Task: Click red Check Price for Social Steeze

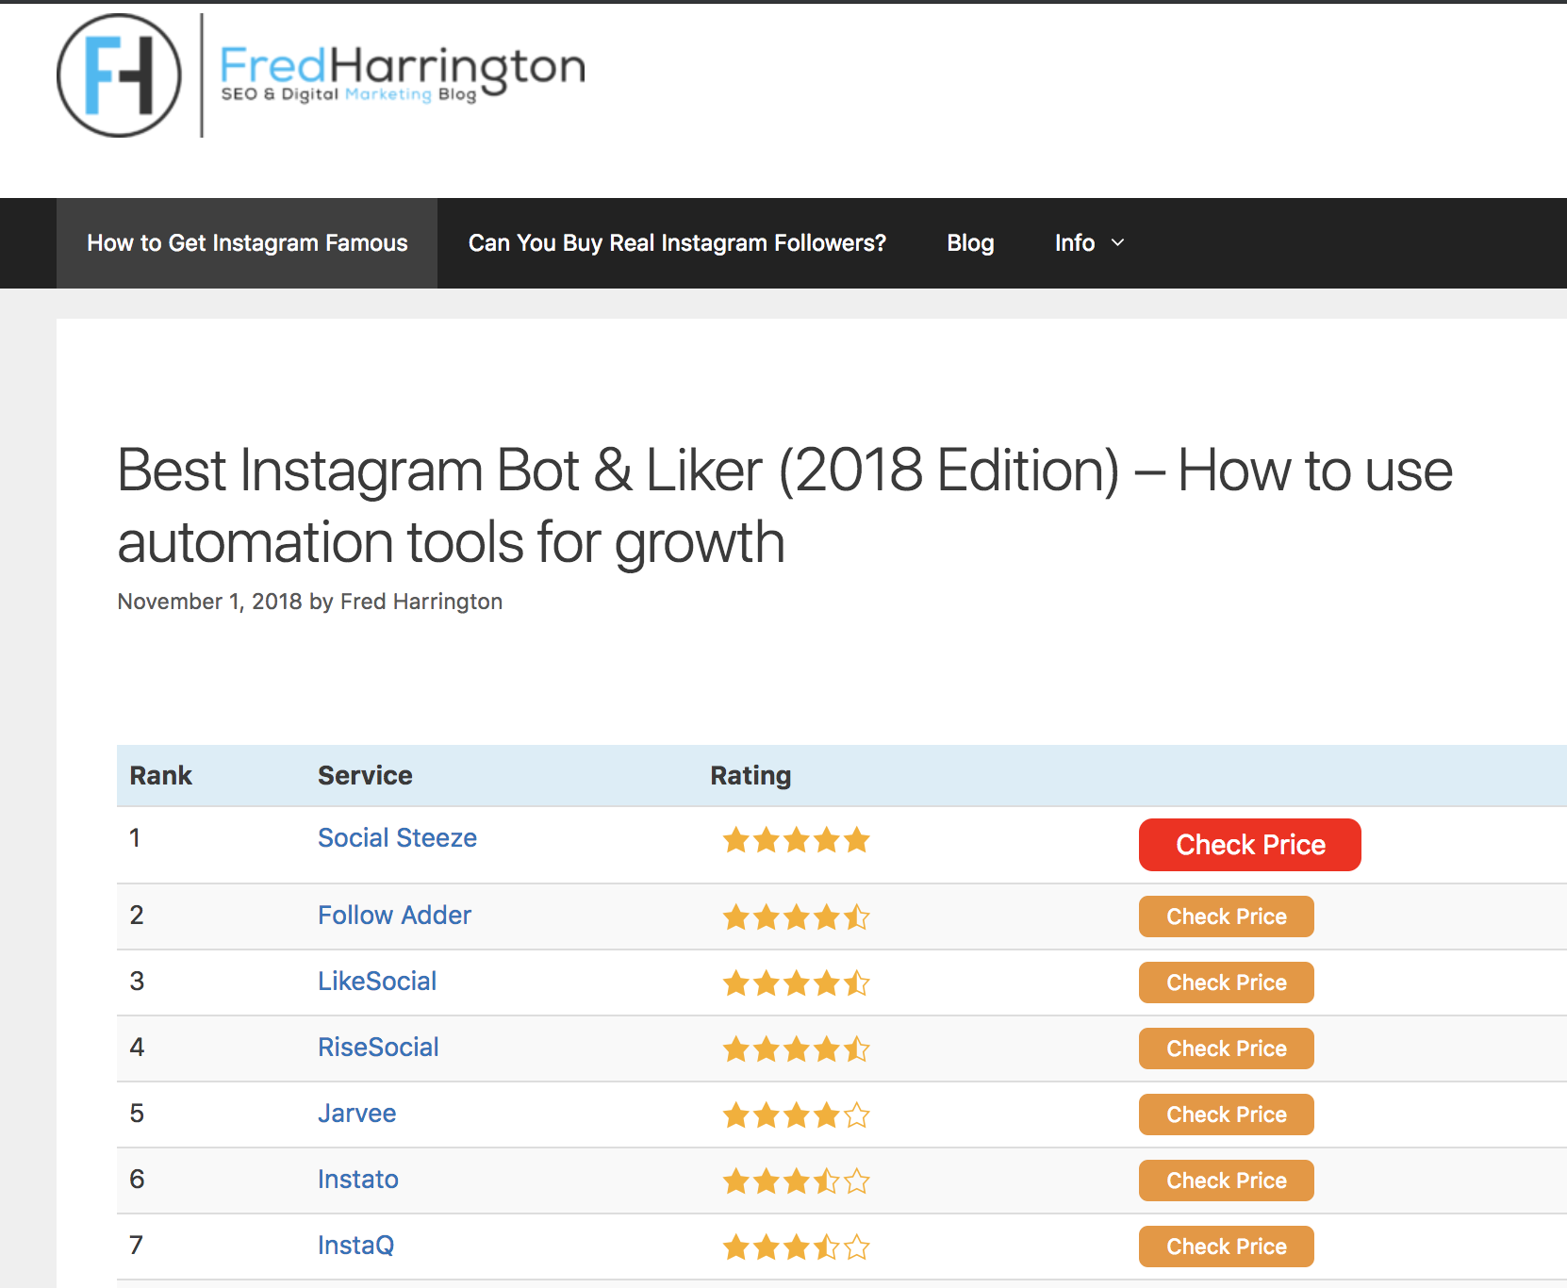Action: (x=1250, y=845)
